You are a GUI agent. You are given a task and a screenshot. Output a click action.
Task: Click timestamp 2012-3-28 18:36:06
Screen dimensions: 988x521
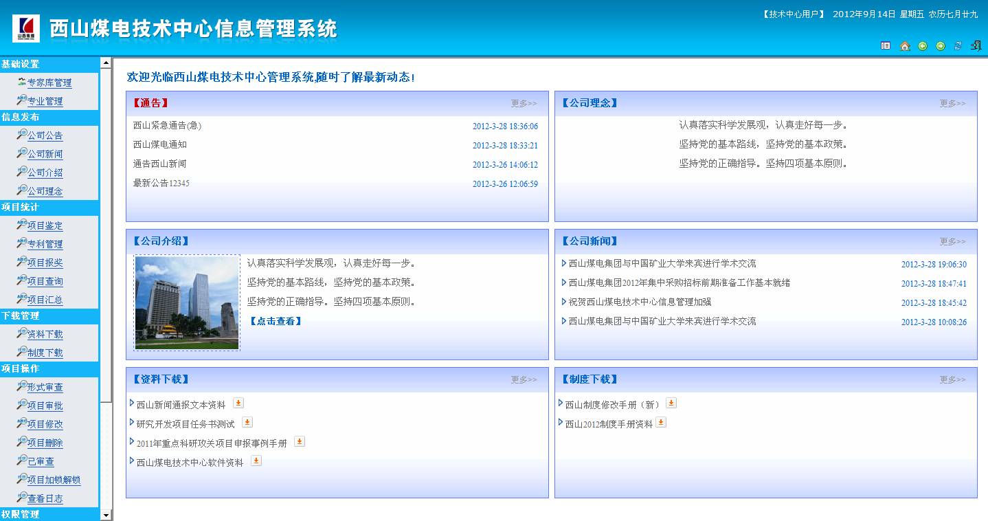505,126
